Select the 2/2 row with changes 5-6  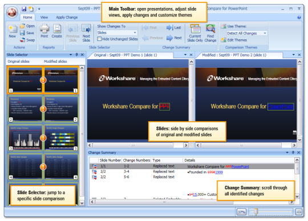click(192, 177)
